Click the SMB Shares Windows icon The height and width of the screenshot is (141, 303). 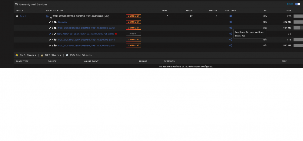click(x=17, y=55)
